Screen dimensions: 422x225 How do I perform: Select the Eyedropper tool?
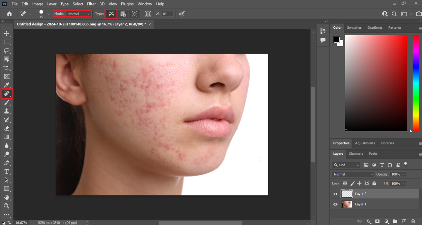[7, 85]
